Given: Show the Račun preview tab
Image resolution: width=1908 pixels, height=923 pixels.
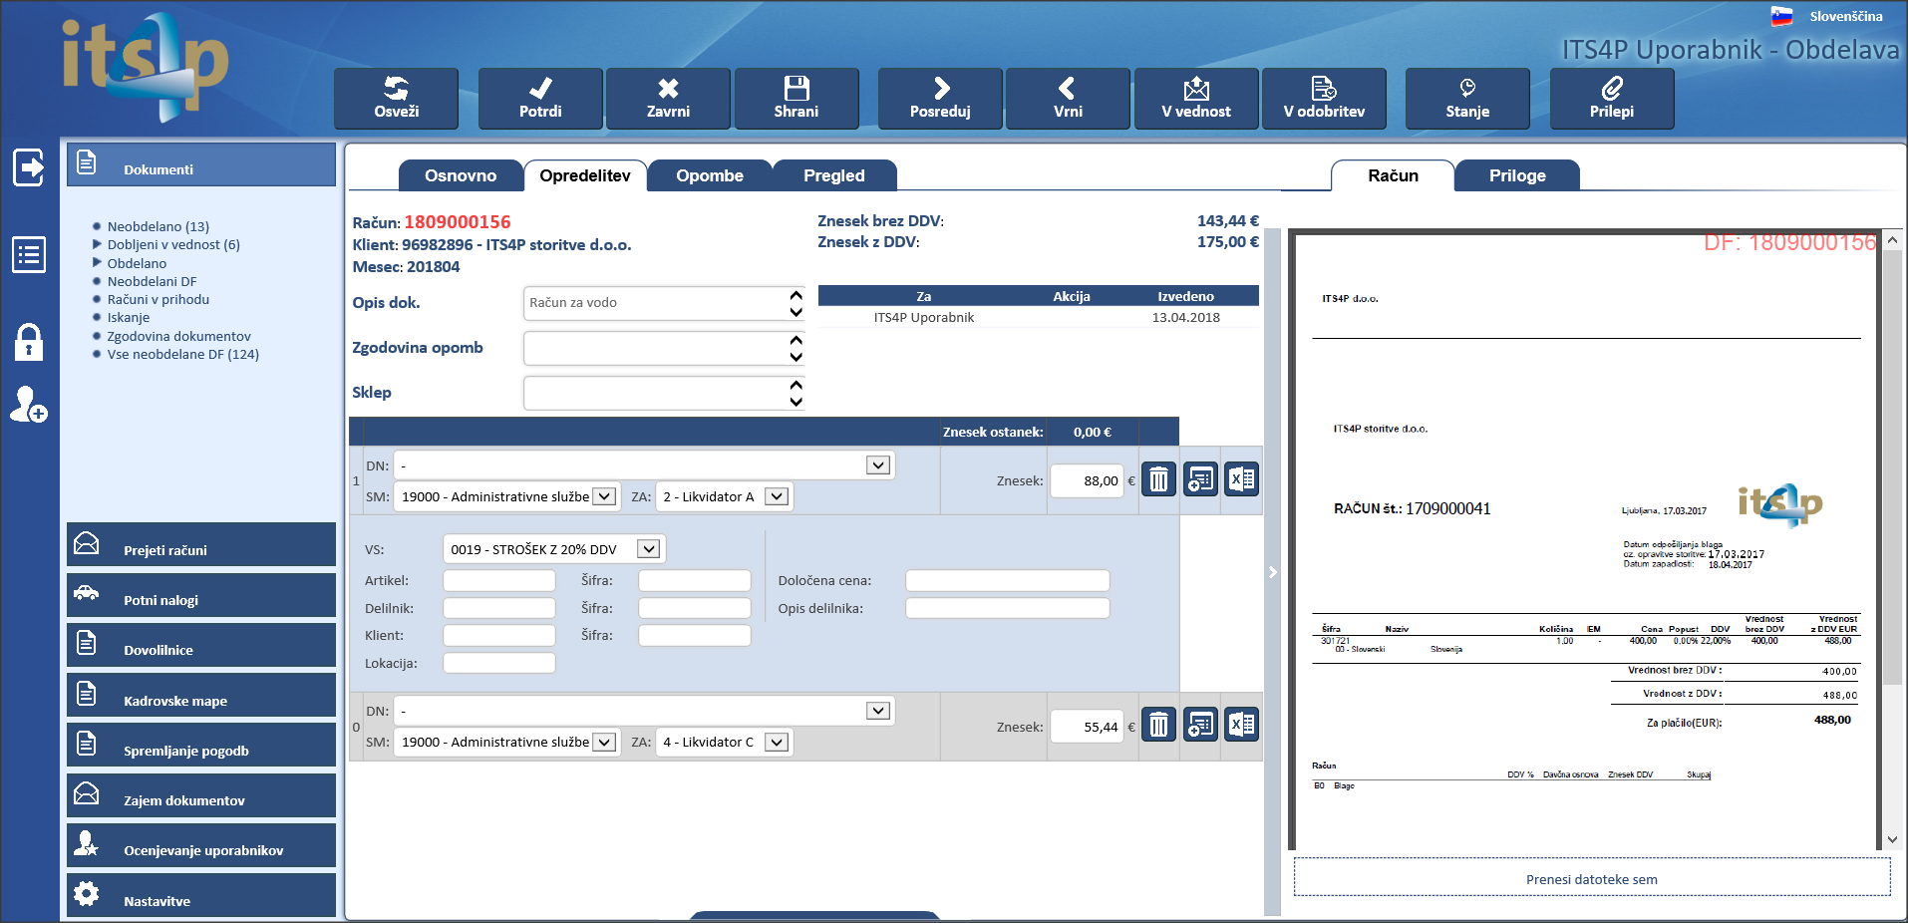Looking at the screenshot, I should (1393, 175).
